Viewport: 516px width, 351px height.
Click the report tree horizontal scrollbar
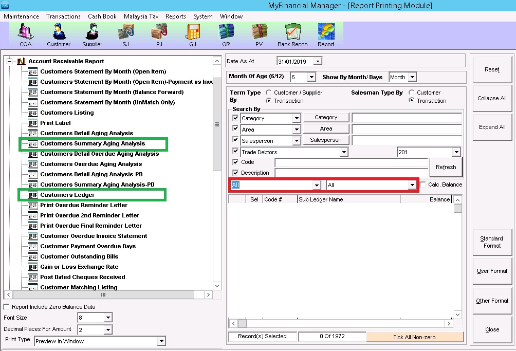[103, 295]
